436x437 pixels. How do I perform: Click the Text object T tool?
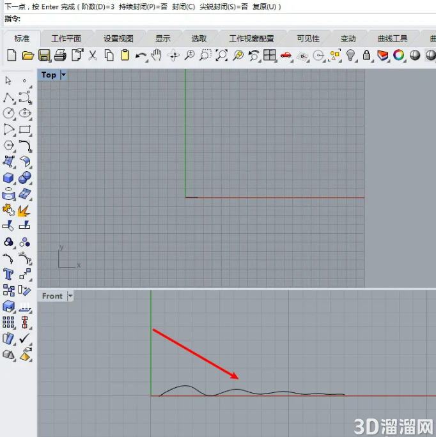coord(8,274)
